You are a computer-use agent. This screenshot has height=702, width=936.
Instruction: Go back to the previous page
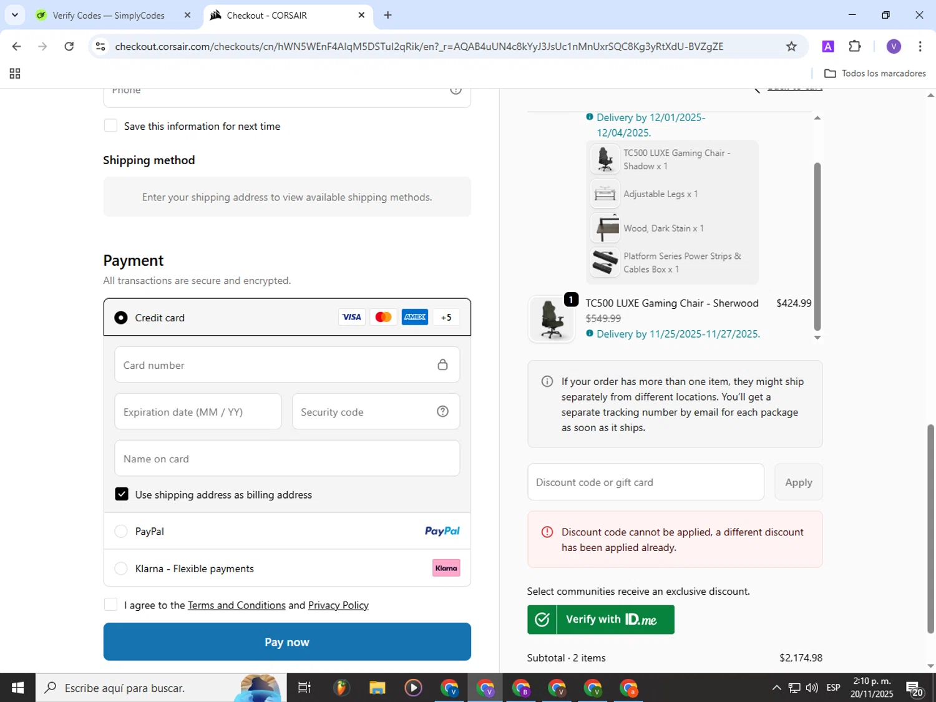click(17, 46)
